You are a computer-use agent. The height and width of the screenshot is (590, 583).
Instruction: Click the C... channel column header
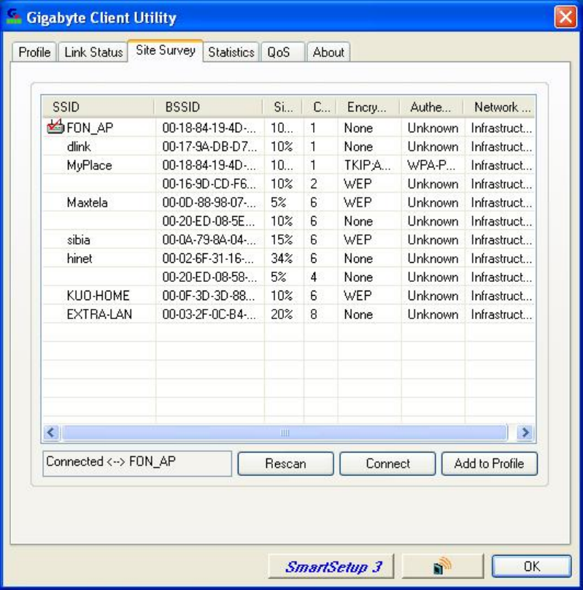(x=320, y=107)
